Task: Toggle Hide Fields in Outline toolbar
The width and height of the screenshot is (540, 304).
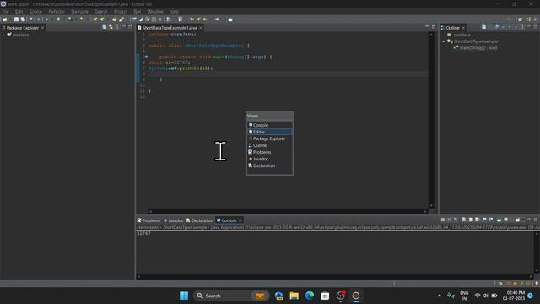Action: 496,27
